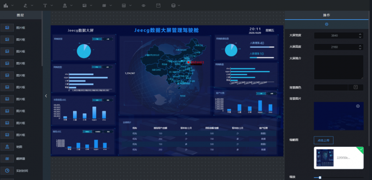The height and width of the screenshot is (180, 372).
Task: Collapse the layer panel with left chevron
Action: click(46, 96)
